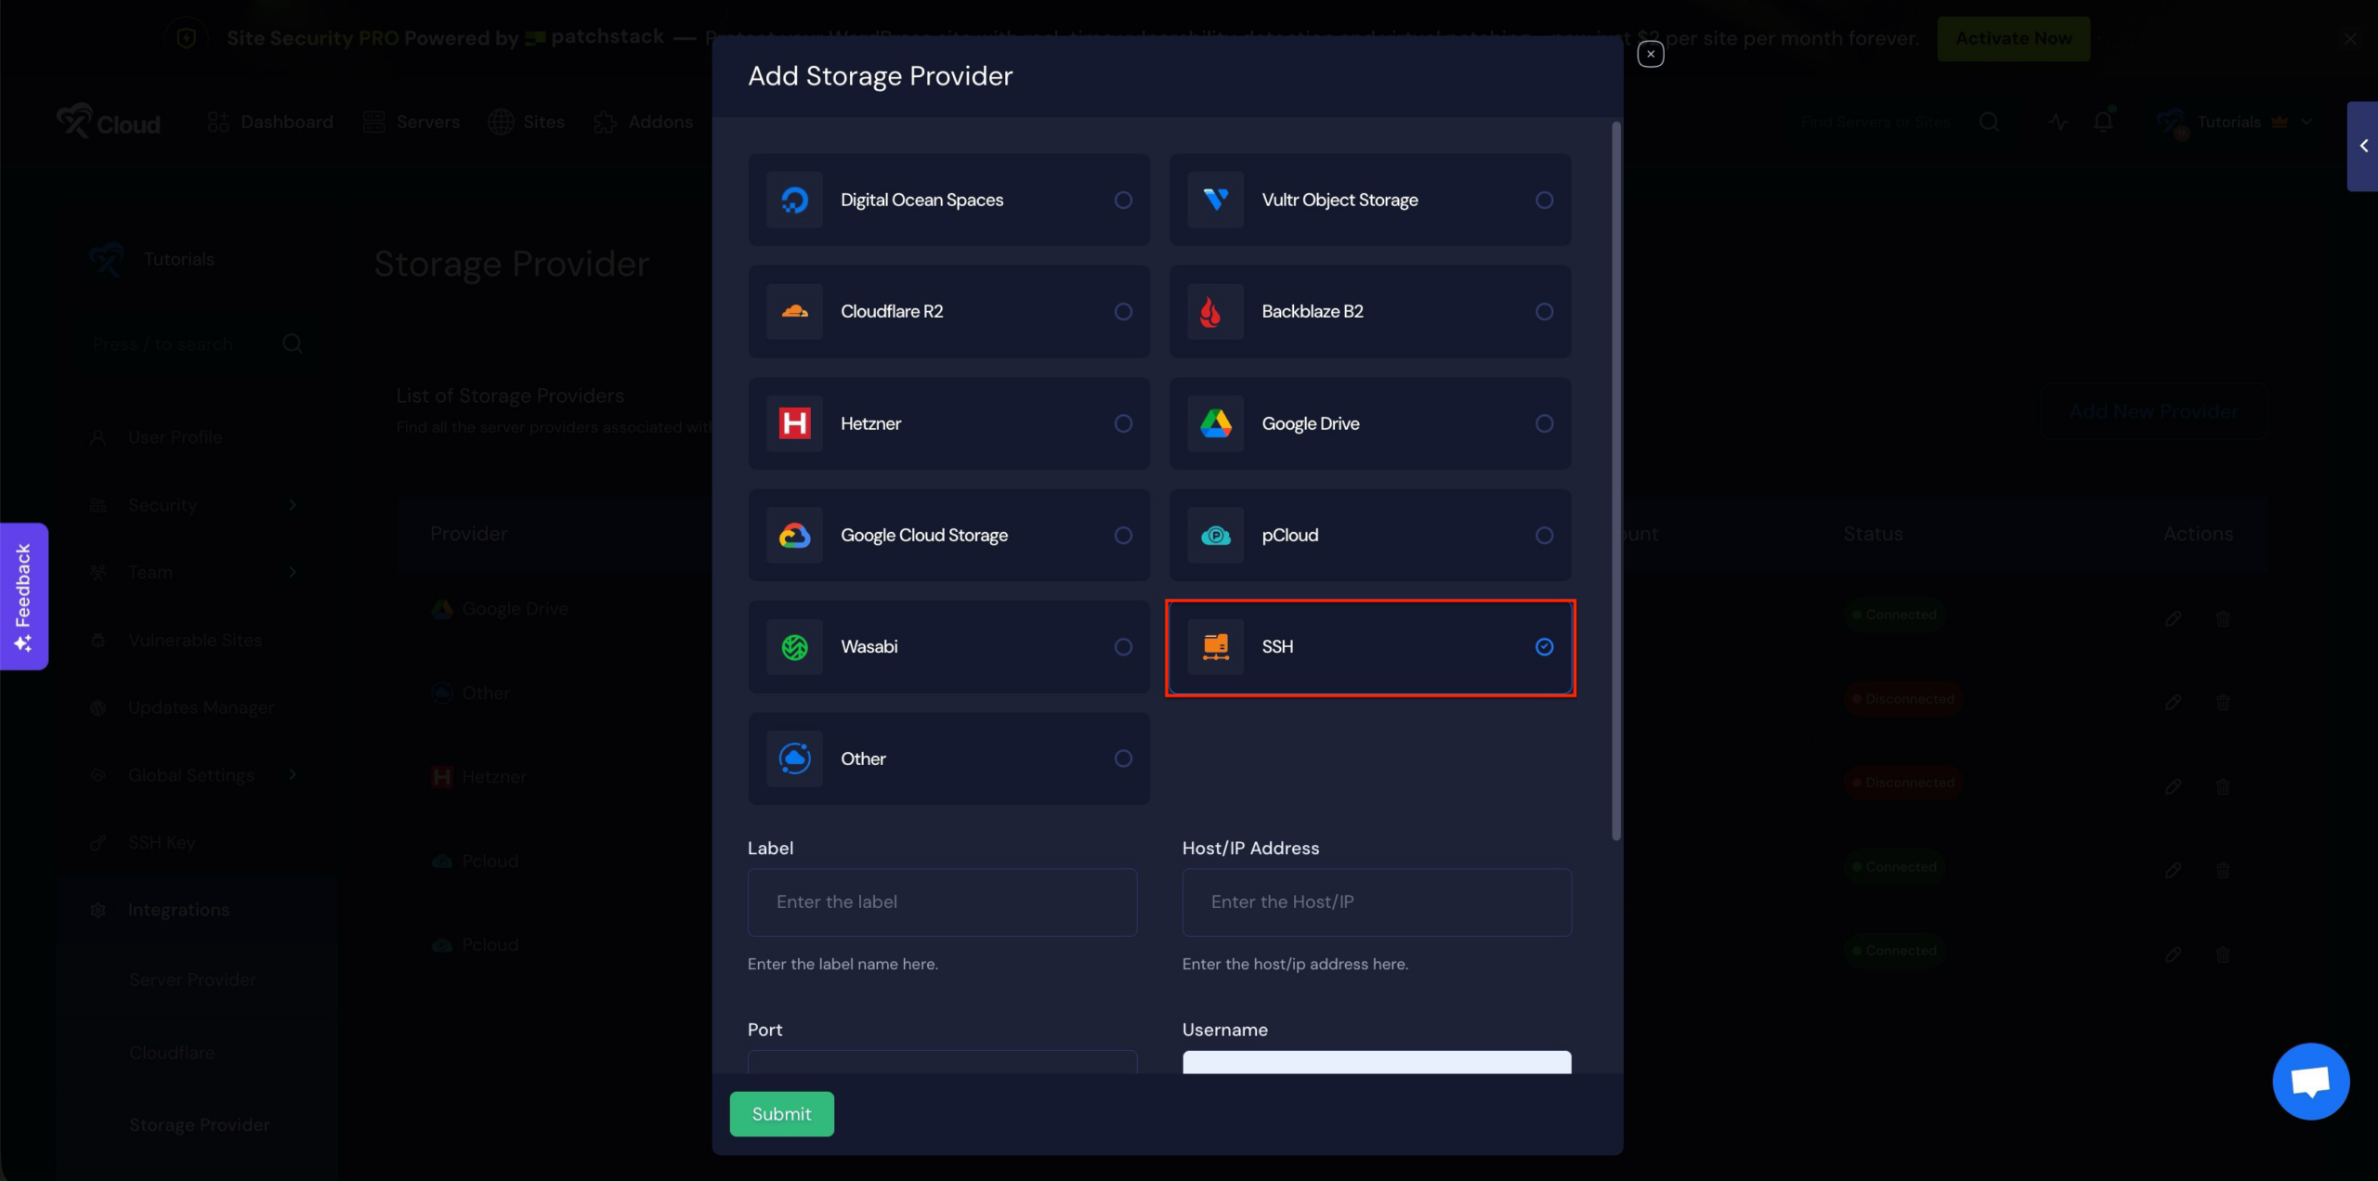
Task: Click the modal's vertical scrollbar
Action: (1616, 480)
